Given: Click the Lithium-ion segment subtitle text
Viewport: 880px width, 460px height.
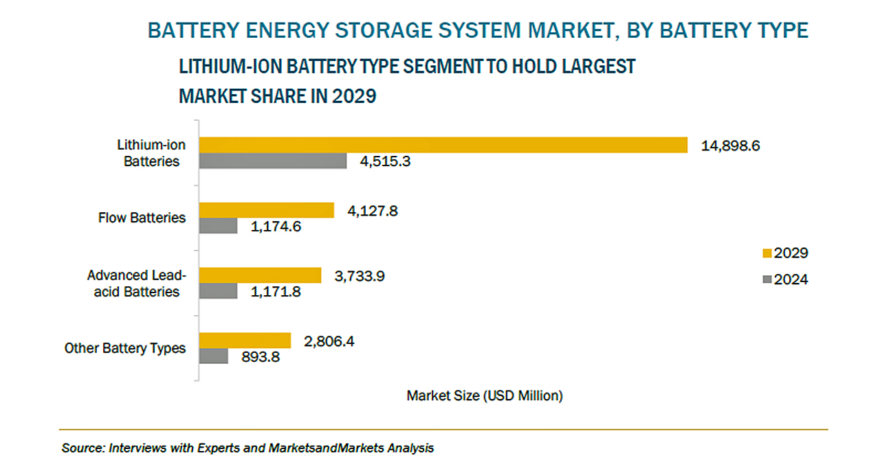Looking at the screenshot, I should (x=407, y=81).
